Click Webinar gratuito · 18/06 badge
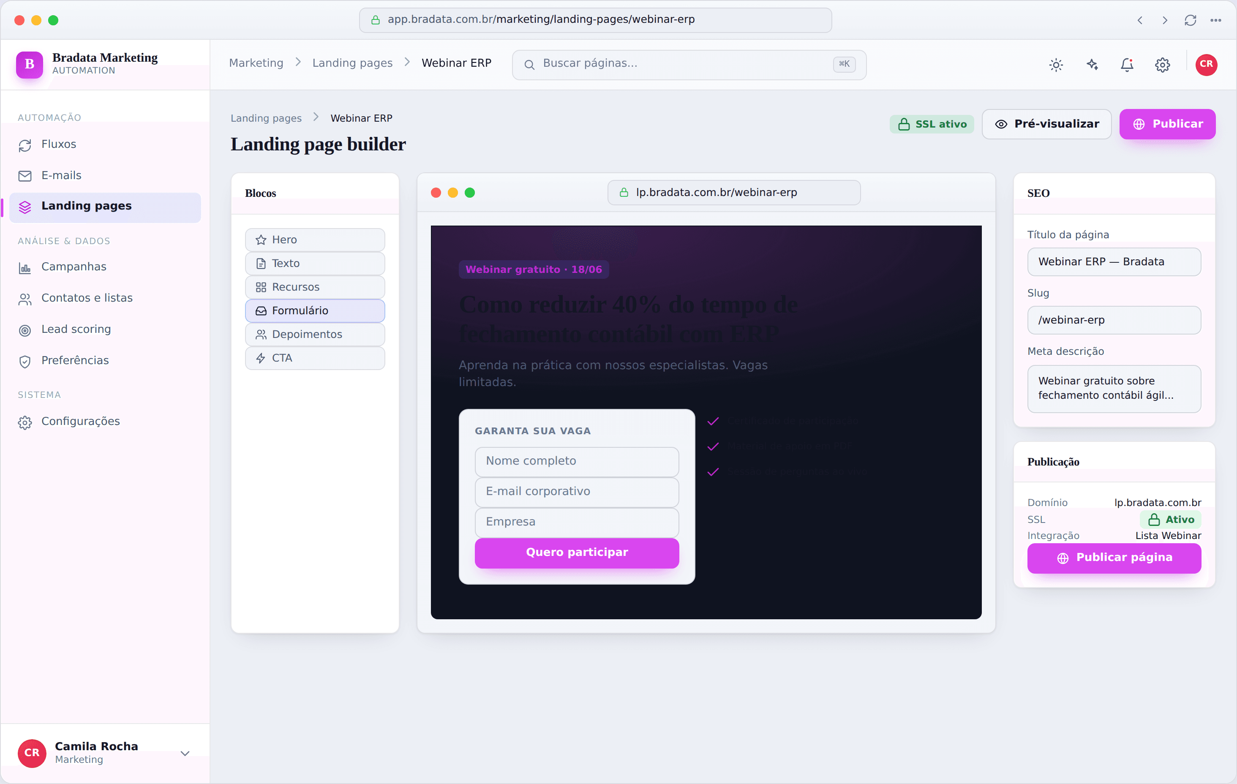Image resolution: width=1237 pixels, height=784 pixels. 533,270
